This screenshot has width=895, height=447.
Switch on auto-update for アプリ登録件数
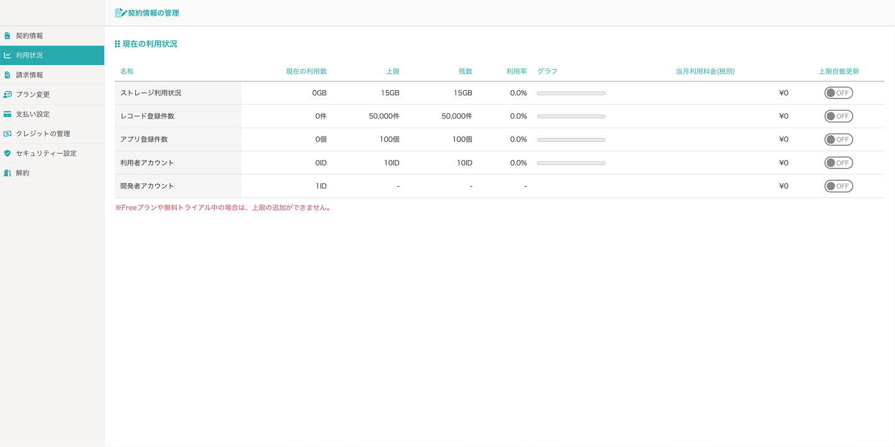838,139
